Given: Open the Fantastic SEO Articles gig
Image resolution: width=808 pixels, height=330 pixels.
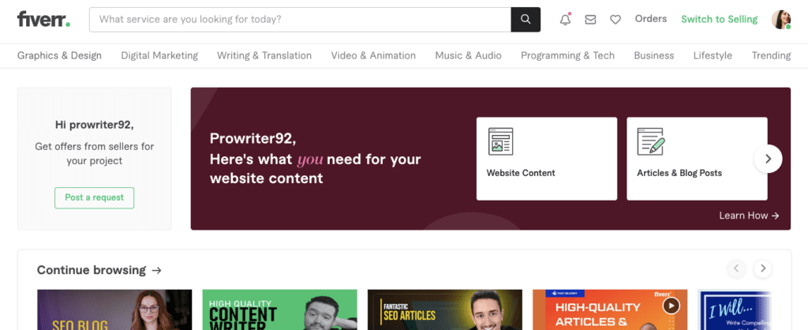Looking at the screenshot, I should click(445, 309).
